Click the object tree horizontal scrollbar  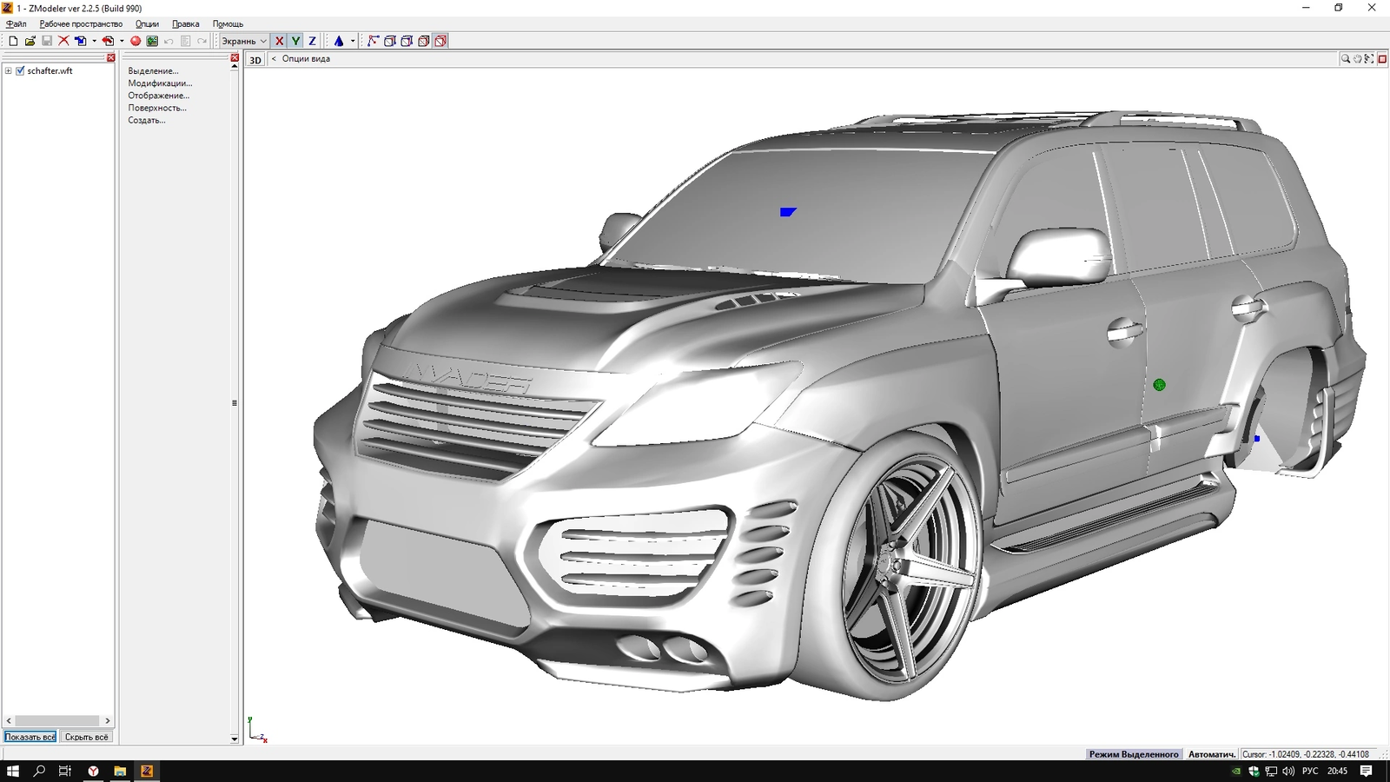57,720
